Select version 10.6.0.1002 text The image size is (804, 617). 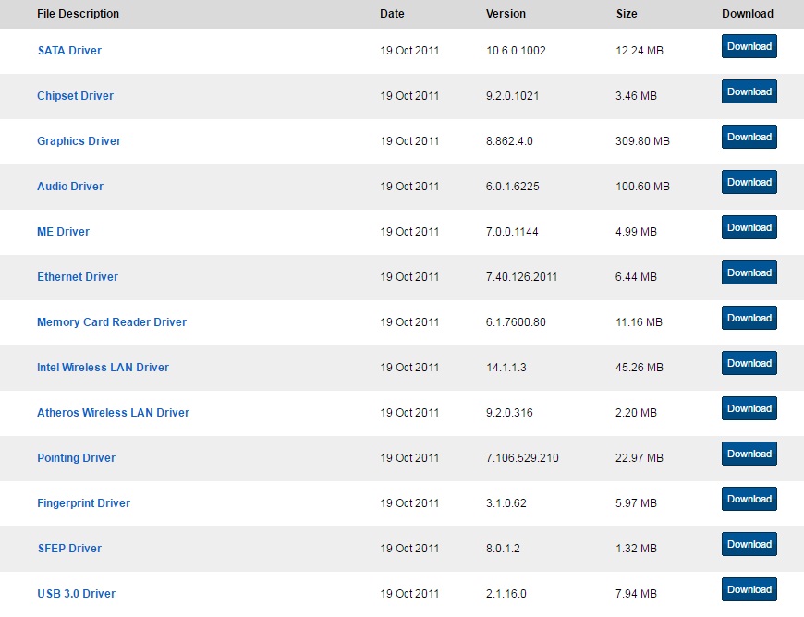[x=516, y=51]
